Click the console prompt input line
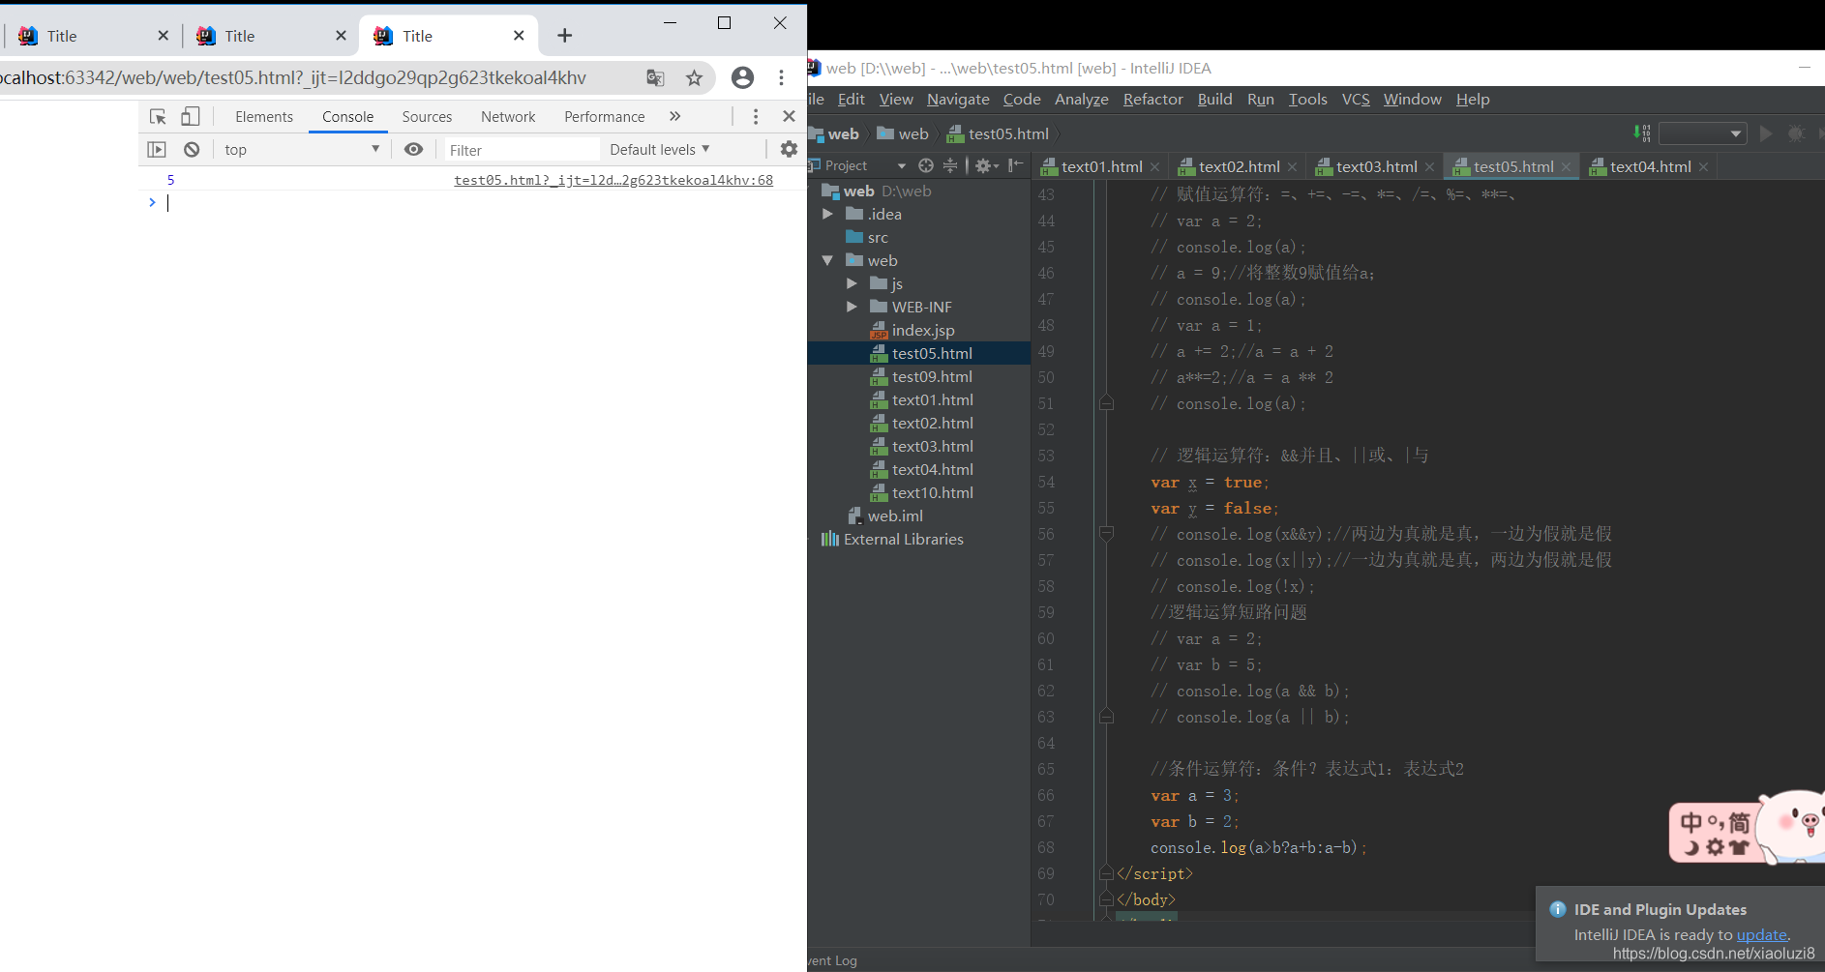The height and width of the screenshot is (972, 1825). click(x=474, y=202)
